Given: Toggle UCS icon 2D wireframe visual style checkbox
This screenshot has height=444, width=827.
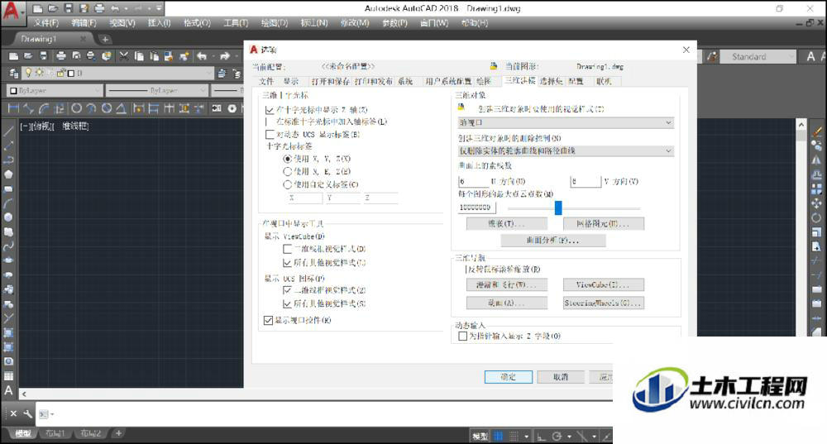Looking at the screenshot, I should (288, 289).
